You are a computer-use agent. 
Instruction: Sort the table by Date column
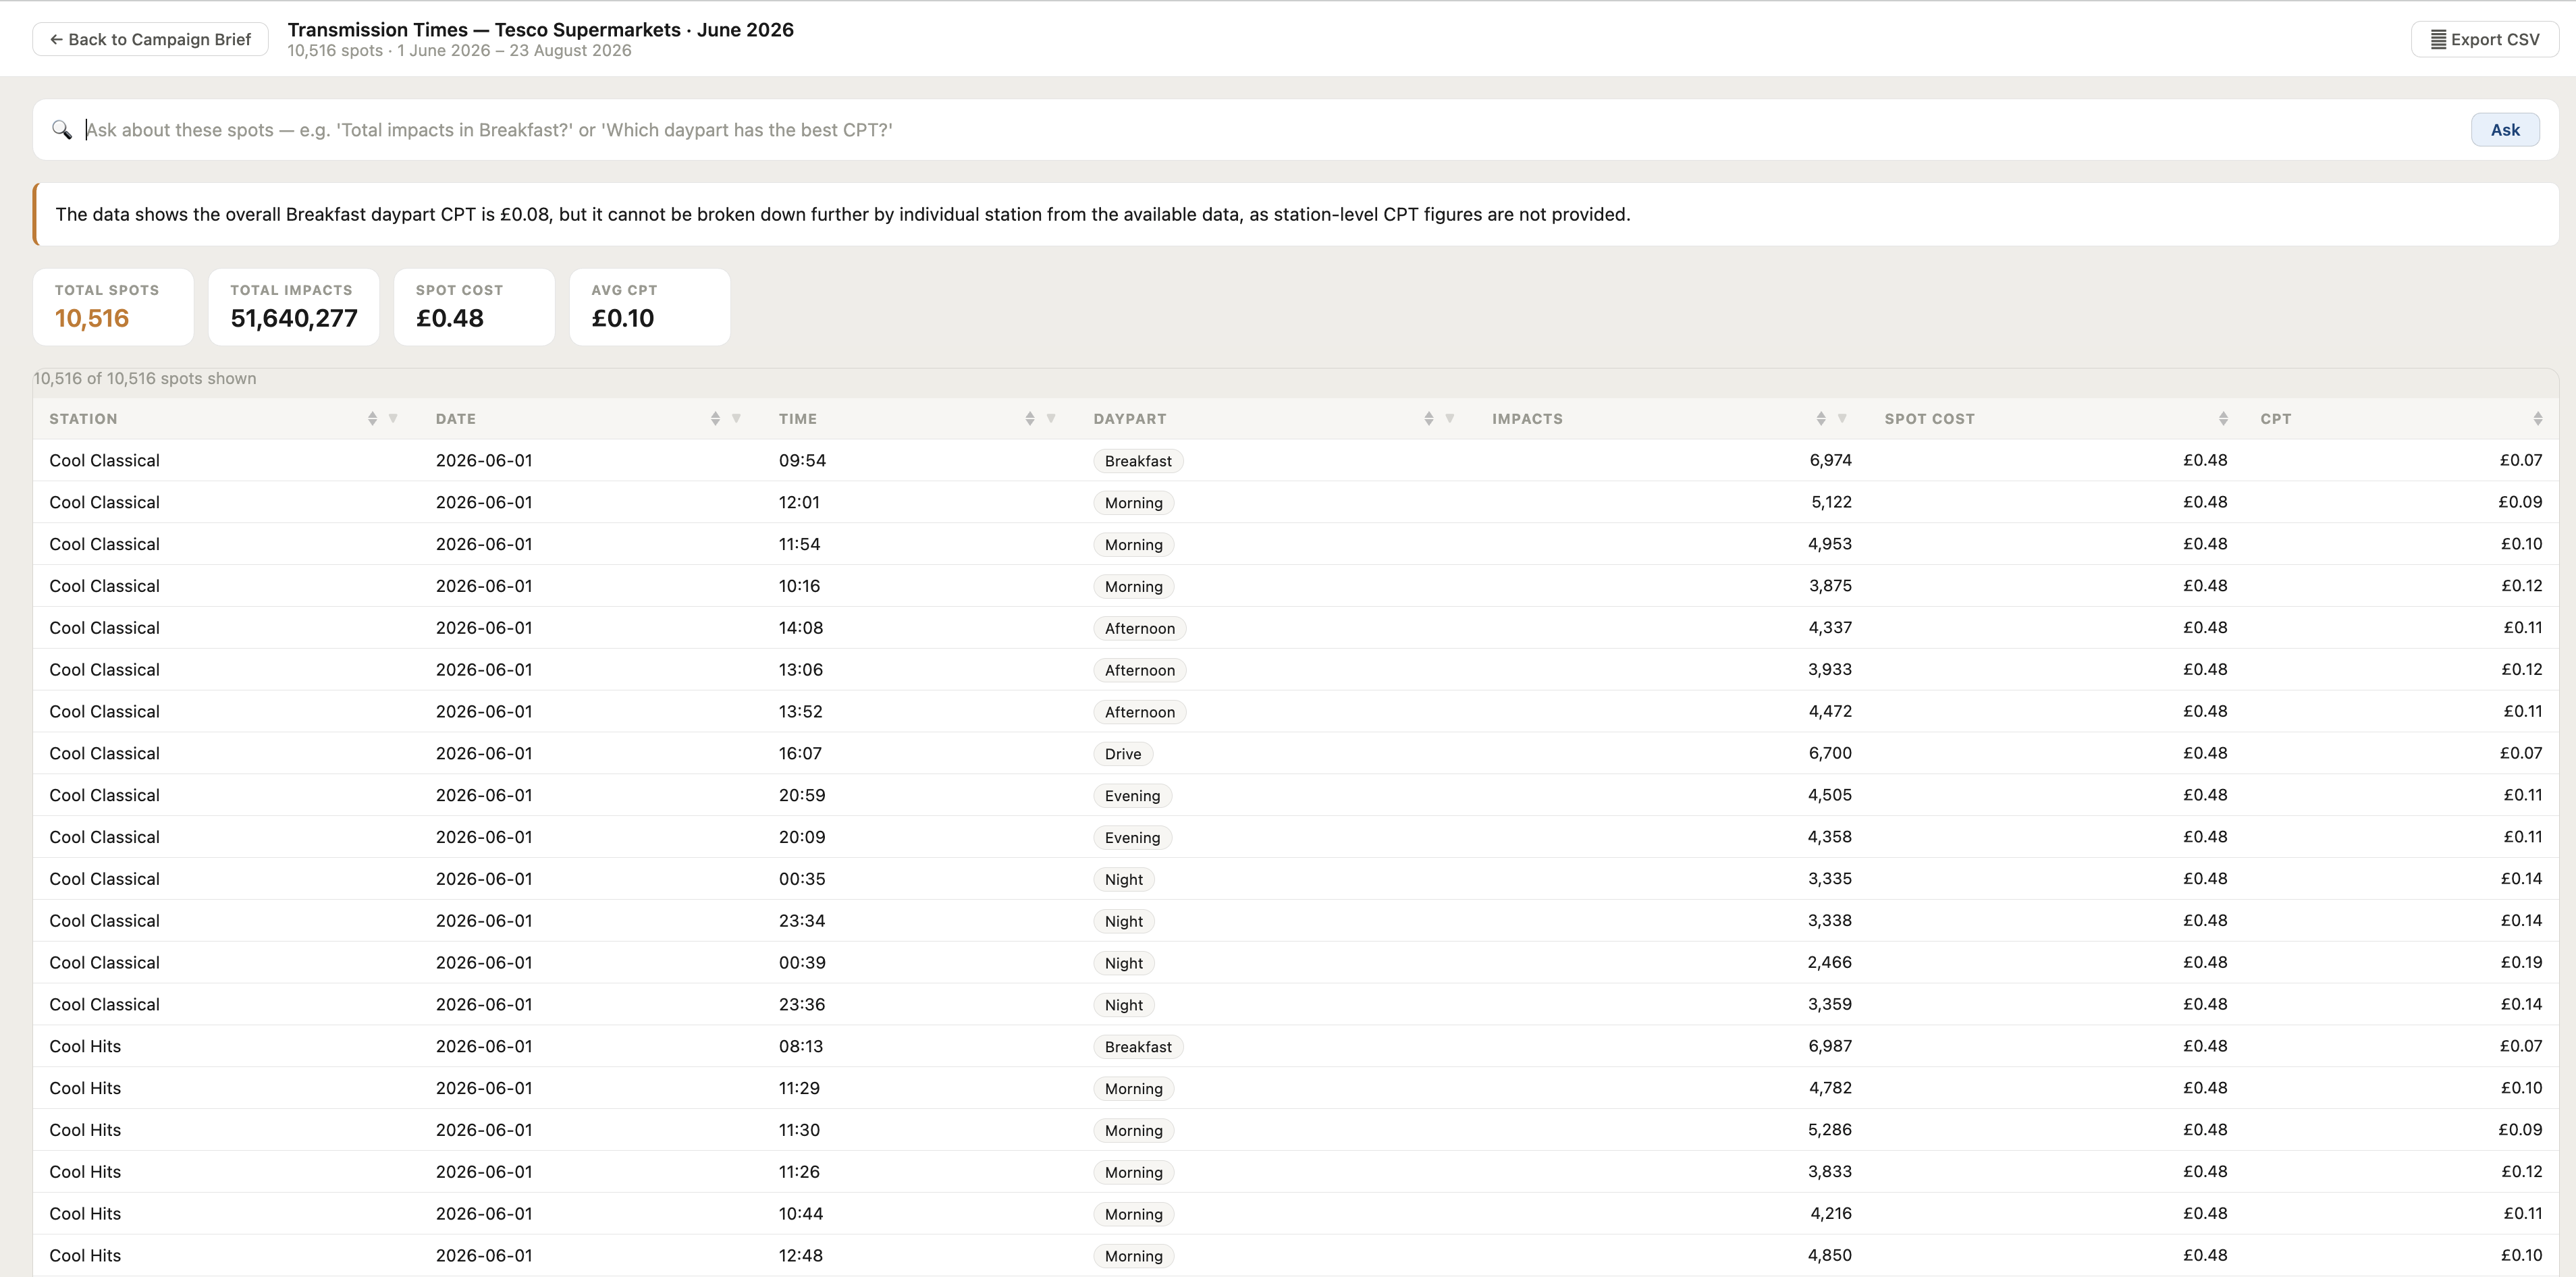[x=715, y=419]
